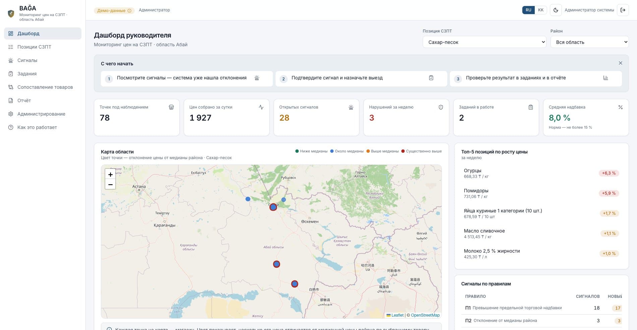This screenshot has height=330, width=637.
Task: Open Сопоставление товаров in the sidebar
Action: pos(43,87)
